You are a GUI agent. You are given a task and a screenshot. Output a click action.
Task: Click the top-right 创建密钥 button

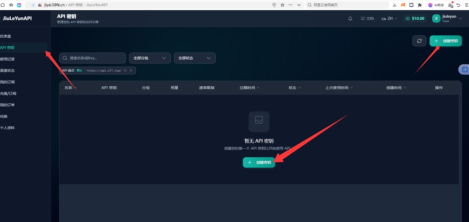pyautogui.click(x=446, y=41)
